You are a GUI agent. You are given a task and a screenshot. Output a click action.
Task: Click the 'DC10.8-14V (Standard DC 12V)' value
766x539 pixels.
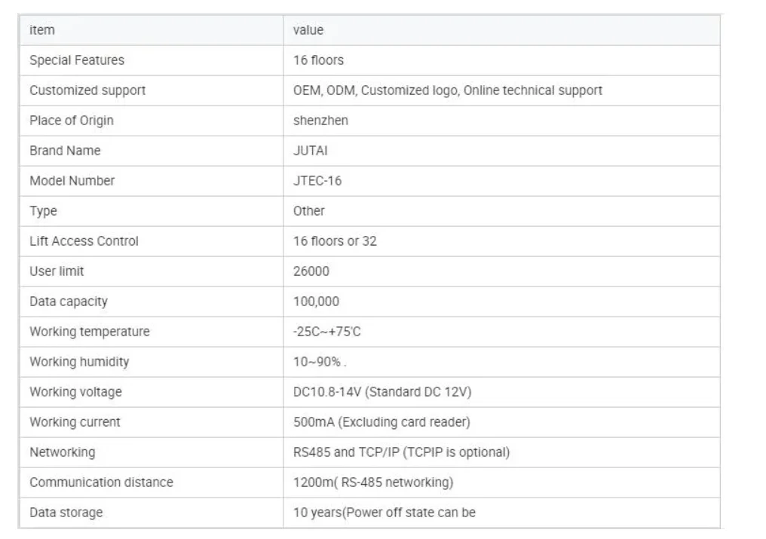tap(382, 392)
